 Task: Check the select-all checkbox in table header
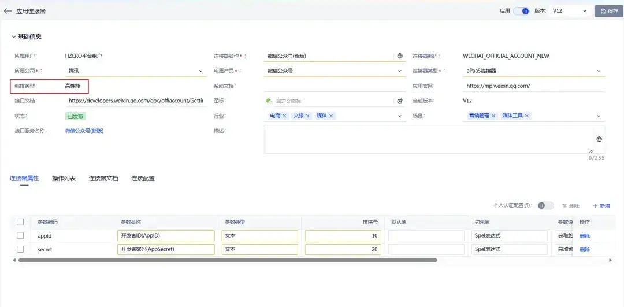[x=20, y=222]
